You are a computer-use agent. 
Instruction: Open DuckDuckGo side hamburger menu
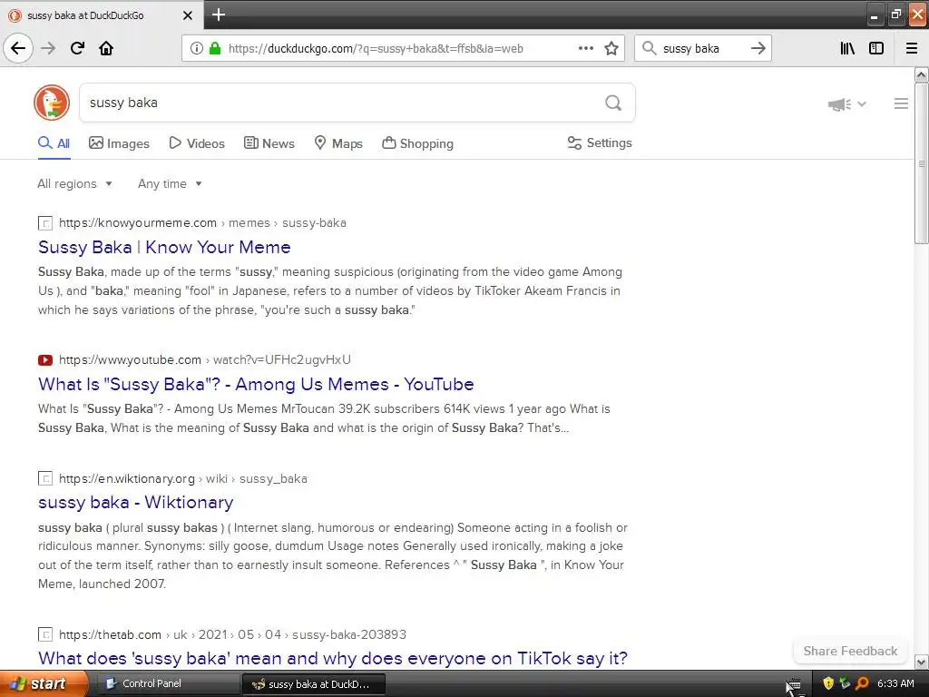tap(901, 103)
